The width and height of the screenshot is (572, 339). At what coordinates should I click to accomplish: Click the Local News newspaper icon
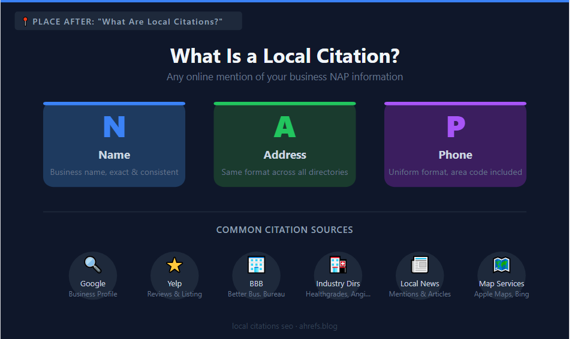click(420, 265)
